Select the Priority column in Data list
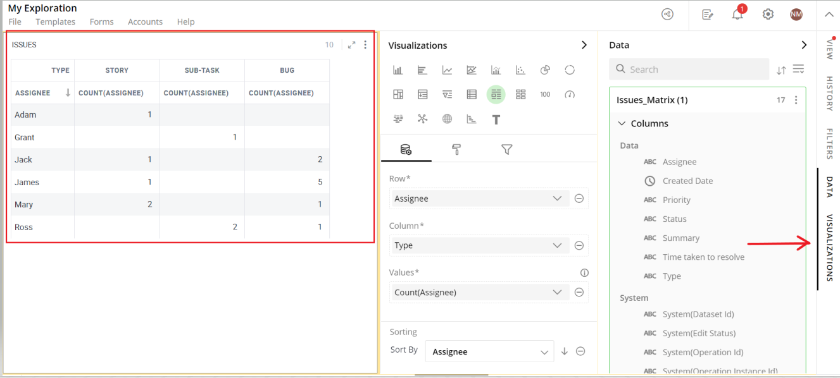 pos(676,200)
